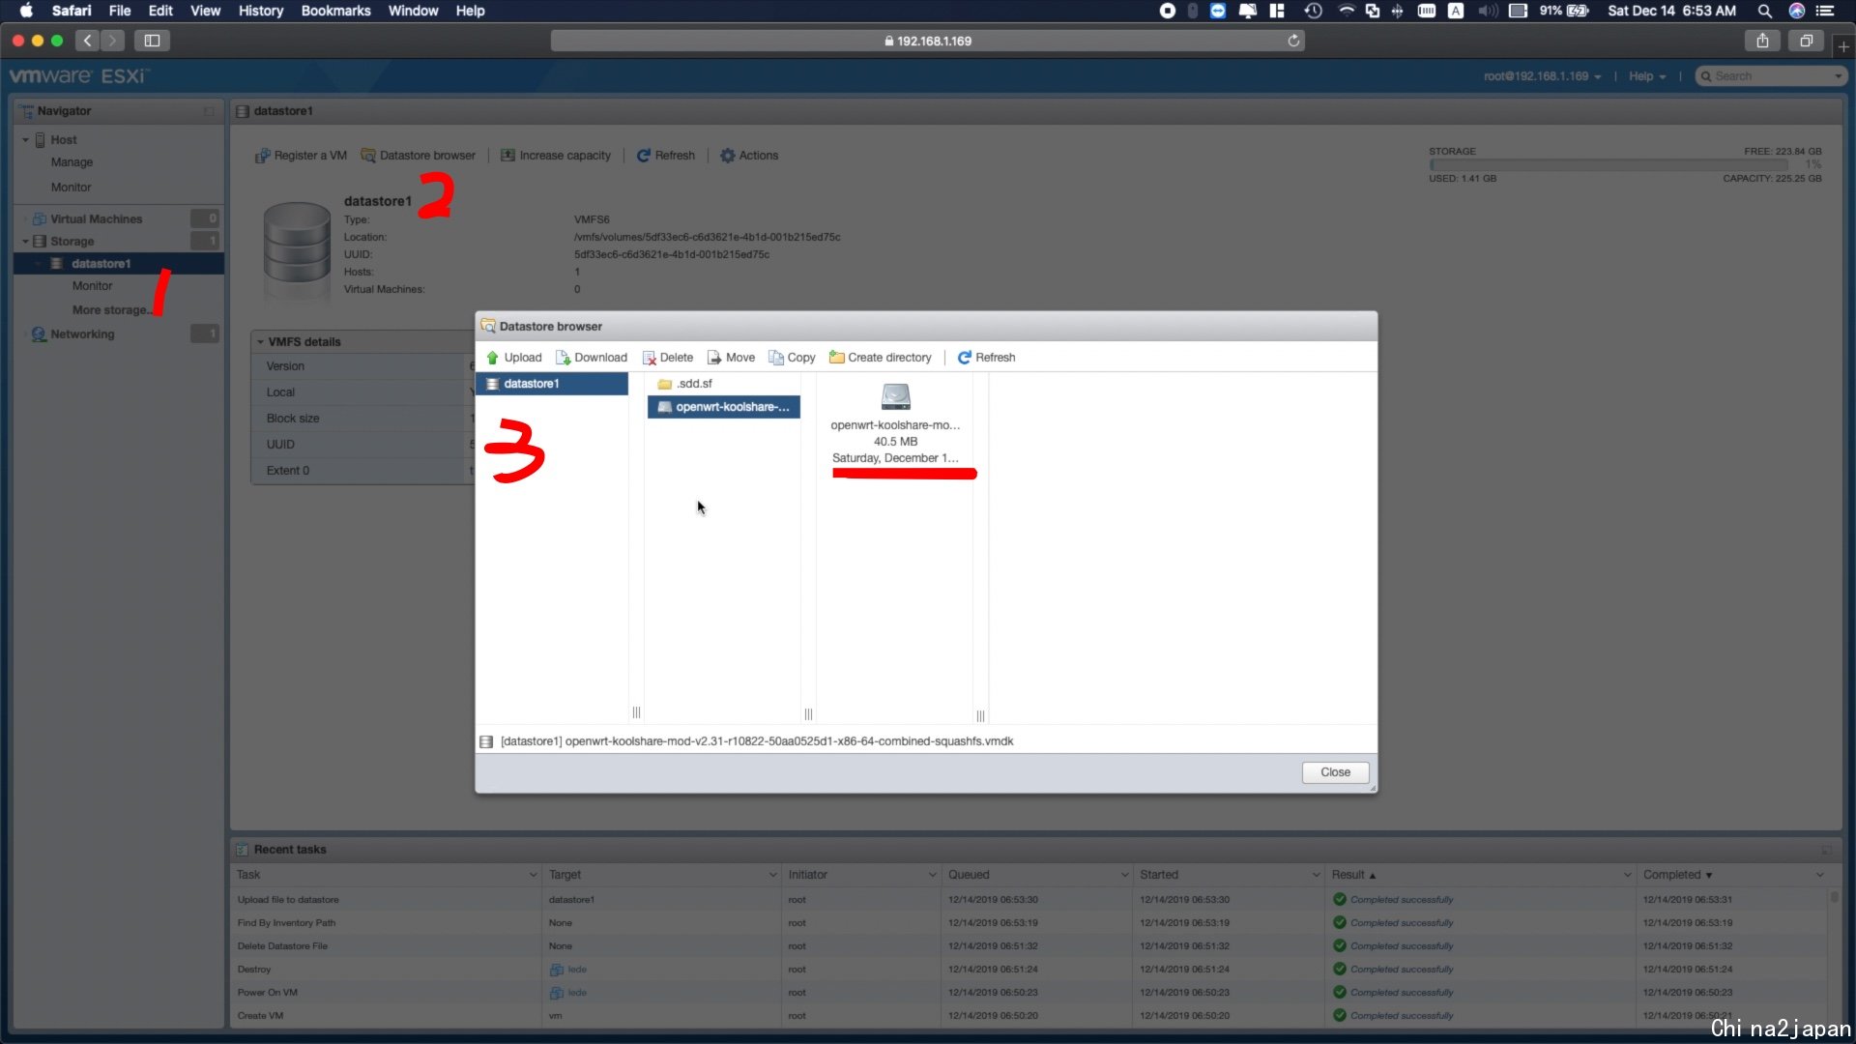Open the Actions menu for datastore1
Image resolution: width=1856 pixels, height=1044 pixels.
(749, 156)
